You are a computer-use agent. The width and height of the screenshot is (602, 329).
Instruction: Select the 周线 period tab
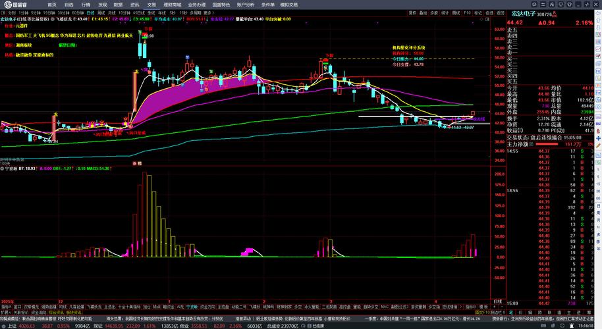(x=101, y=13)
